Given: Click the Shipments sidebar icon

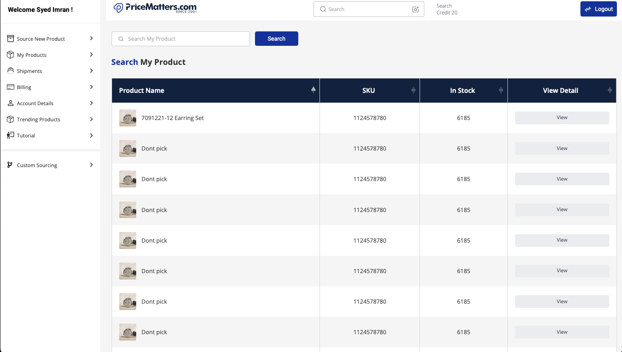Looking at the screenshot, I should click(x=11, y=71).
